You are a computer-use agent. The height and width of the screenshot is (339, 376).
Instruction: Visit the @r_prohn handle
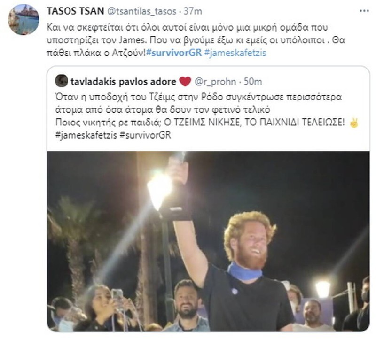[215, 82]
